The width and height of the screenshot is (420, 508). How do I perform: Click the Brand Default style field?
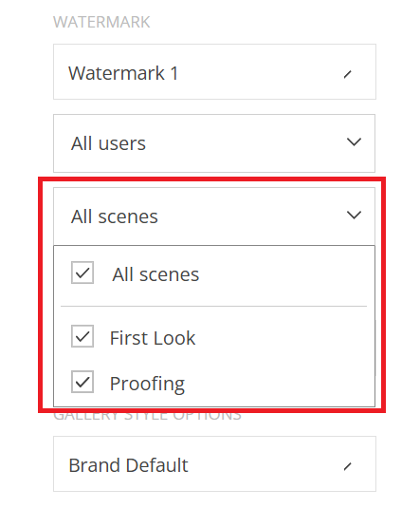(214, 464)
